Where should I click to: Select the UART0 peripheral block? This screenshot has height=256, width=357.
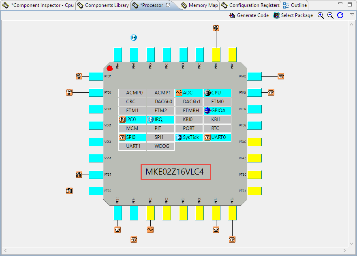tap(217, 137)
